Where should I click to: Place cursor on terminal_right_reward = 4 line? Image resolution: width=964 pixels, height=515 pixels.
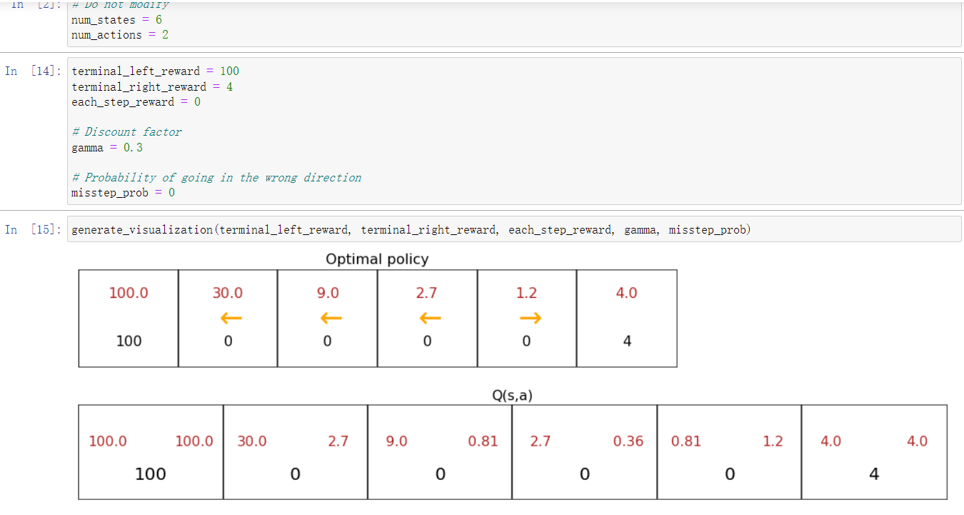152,86
